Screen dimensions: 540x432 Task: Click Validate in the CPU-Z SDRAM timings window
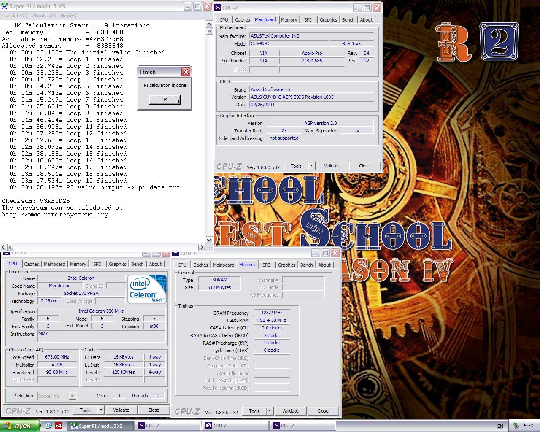(290, 411)
